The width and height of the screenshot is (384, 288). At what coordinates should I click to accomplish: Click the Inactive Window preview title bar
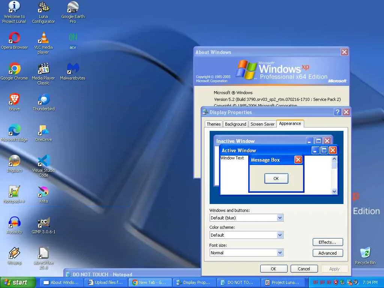(259, 141)
